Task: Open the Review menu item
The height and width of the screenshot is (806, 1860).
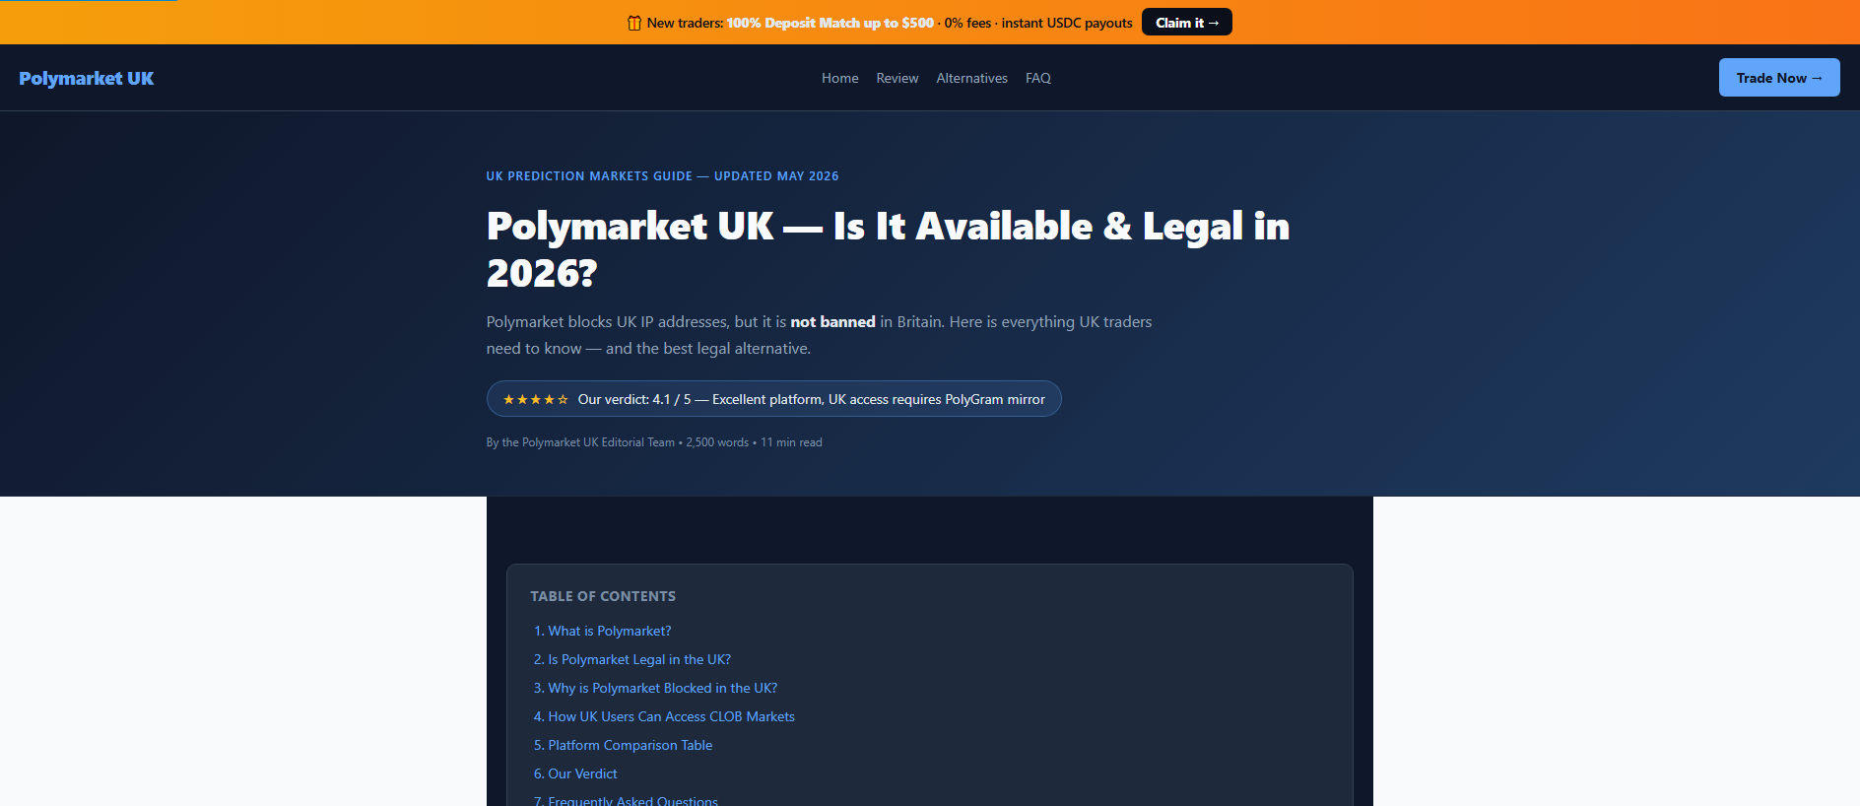Action: (x=897, y=78)
